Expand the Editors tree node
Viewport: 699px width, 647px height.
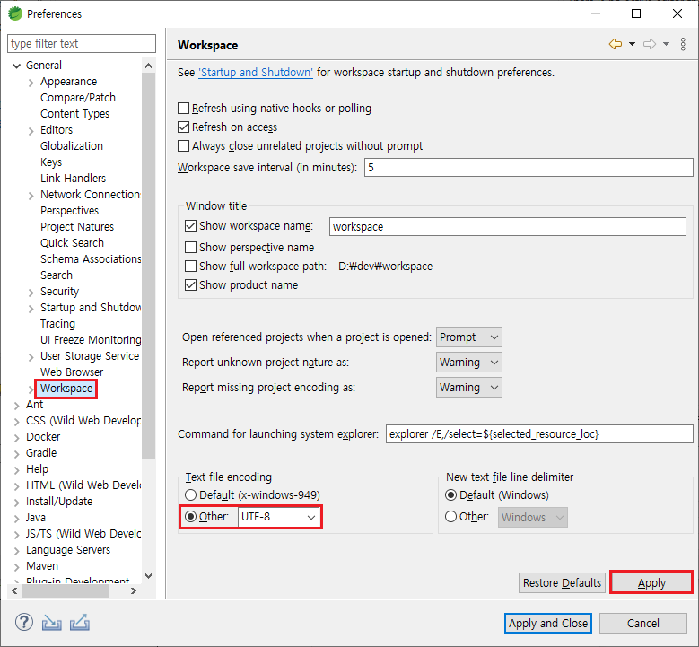pyautogui.click(x=31, y=131)
